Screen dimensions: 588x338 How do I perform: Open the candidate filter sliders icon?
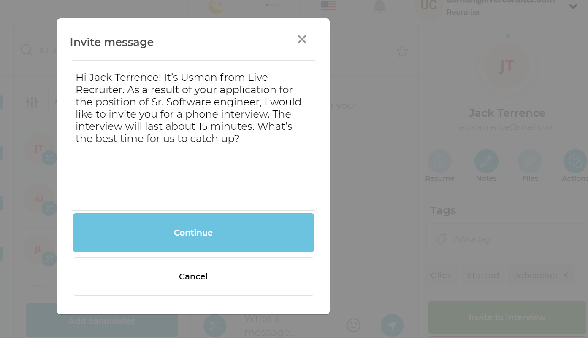pyautogui.click(x=32, y=102)
